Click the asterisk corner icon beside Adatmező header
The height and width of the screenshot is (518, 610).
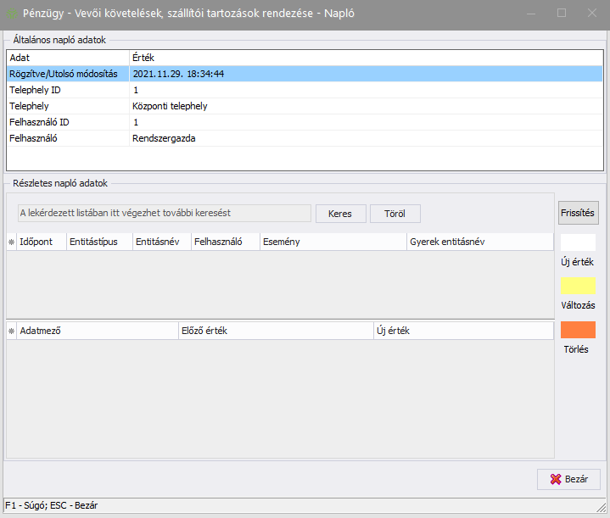click(11, 331)
